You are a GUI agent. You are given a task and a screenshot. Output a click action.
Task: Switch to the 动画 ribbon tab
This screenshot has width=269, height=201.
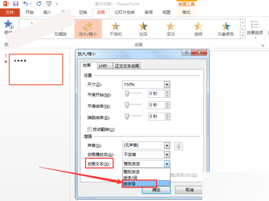101,12
